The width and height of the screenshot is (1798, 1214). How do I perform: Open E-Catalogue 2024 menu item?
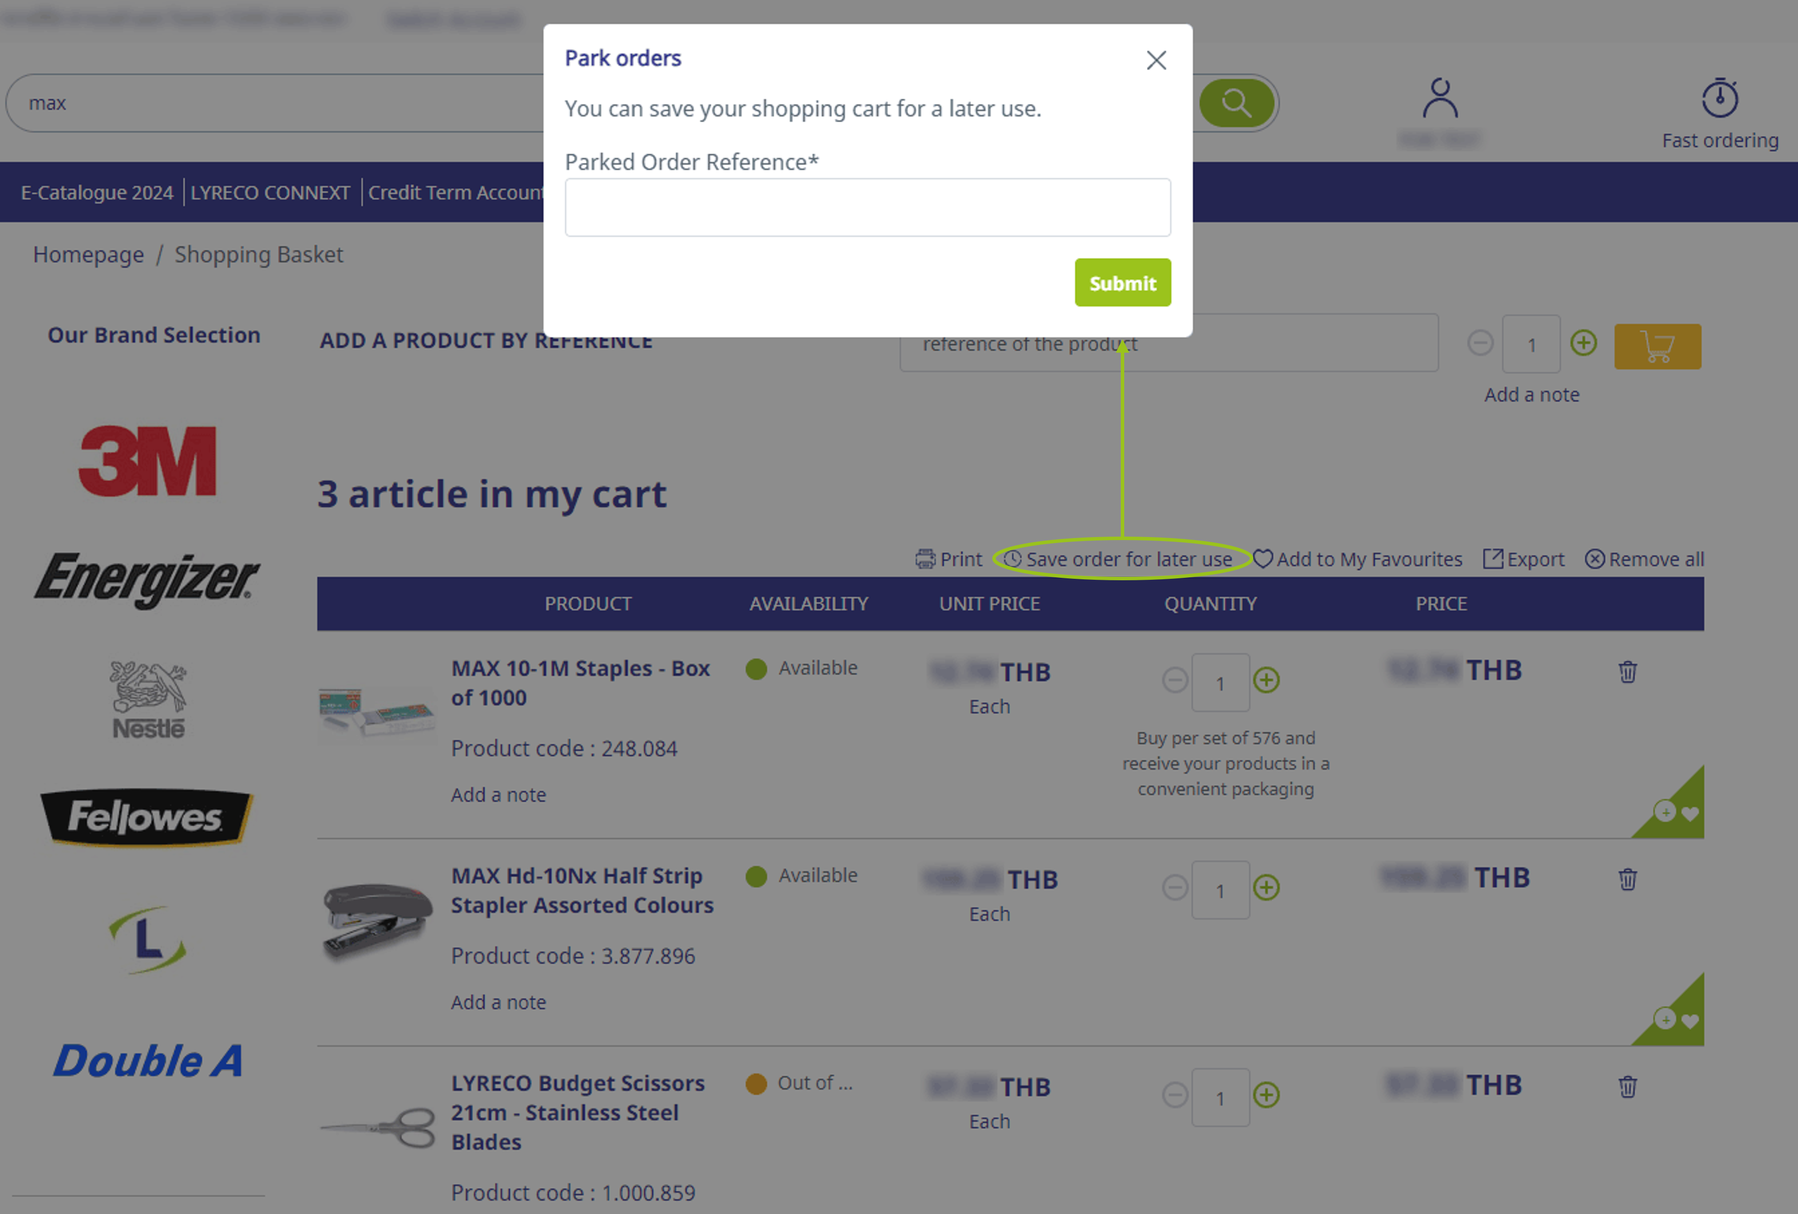point(97,193)
